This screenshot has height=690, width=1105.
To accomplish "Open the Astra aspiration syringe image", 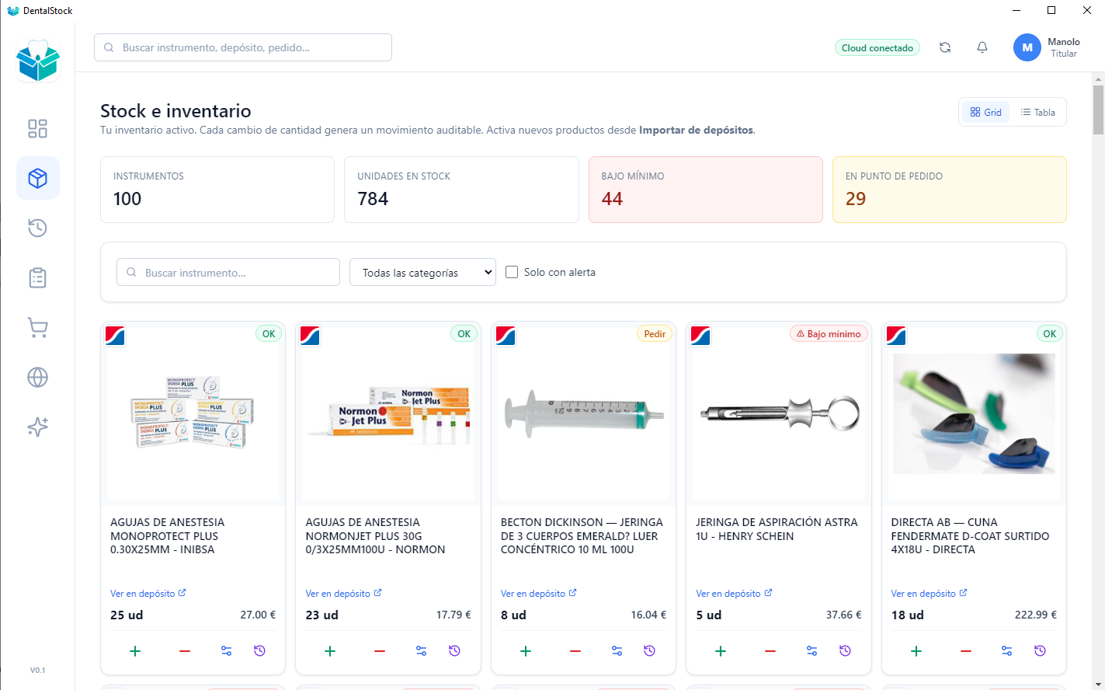I will [779, 413].
